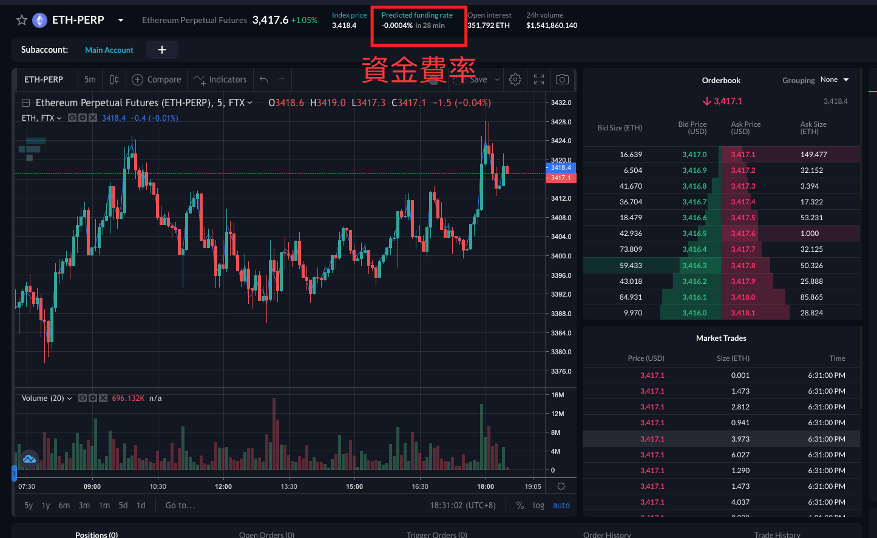Set chart range to 6m
Viewport: 877px width, 538px height.
[x=64, y=505]
